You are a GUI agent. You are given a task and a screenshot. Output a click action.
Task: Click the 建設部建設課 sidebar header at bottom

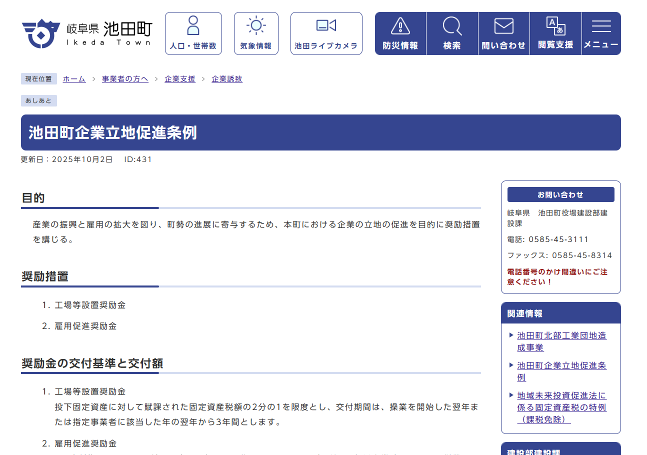tap(561, 449)
